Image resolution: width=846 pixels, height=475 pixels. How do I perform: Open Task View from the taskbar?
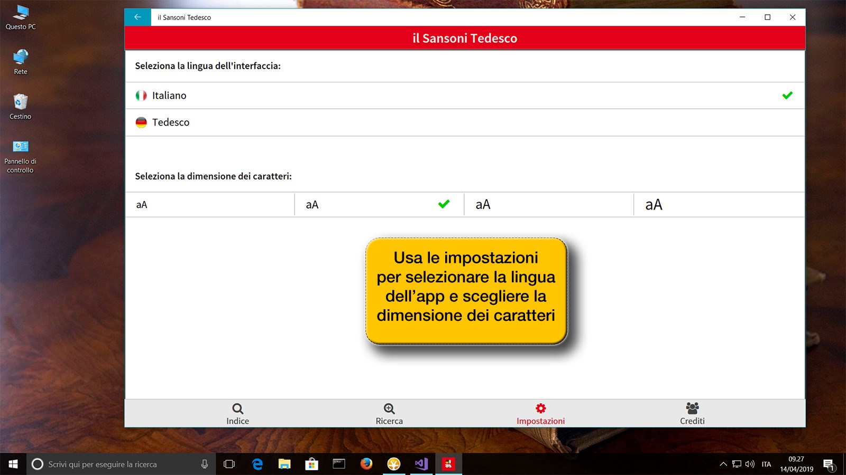coord(229,464)
